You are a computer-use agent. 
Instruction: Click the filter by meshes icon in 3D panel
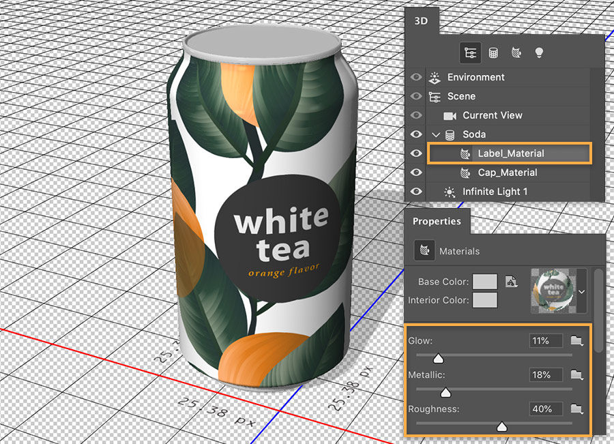coord(493,52)
